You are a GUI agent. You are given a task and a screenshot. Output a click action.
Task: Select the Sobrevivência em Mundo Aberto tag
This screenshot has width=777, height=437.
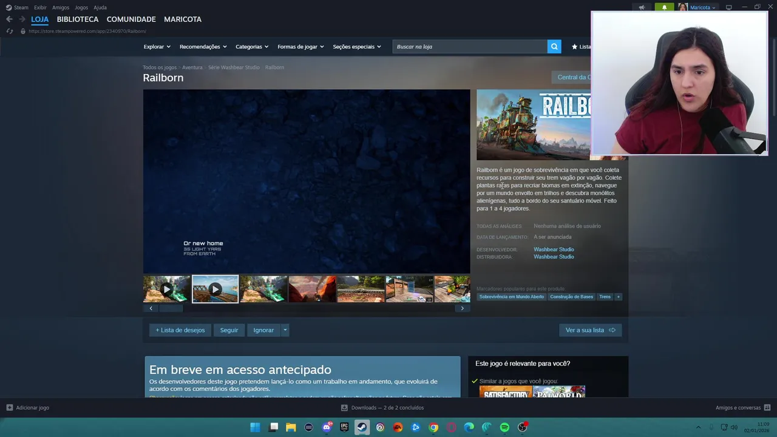pyautogui.click(x=512, y=297)
